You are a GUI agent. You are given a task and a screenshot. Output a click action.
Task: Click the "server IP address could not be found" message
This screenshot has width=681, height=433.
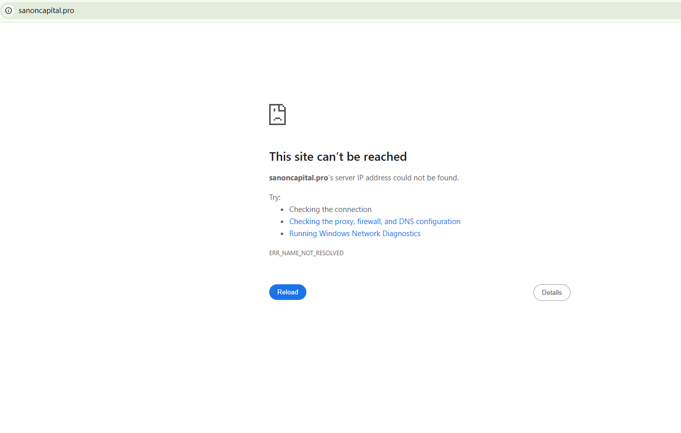pos(364,178)
